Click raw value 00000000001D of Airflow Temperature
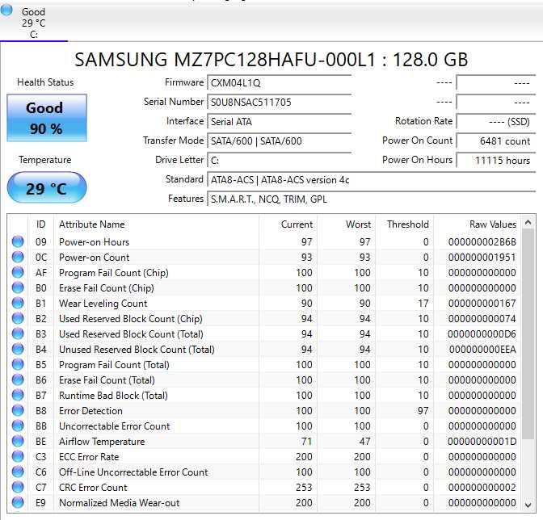 click(x=482, y=442)
